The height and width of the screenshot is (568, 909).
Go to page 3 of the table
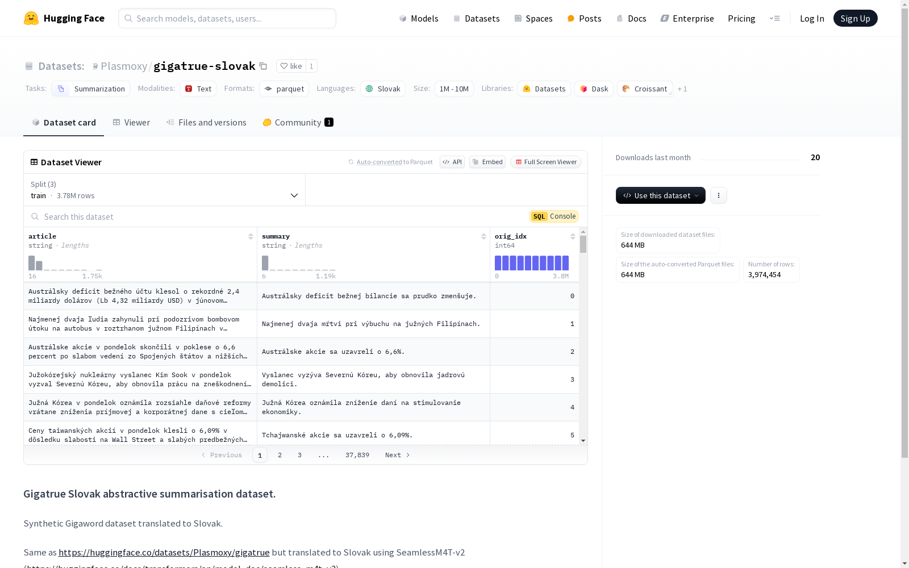[x=299, y=455]
